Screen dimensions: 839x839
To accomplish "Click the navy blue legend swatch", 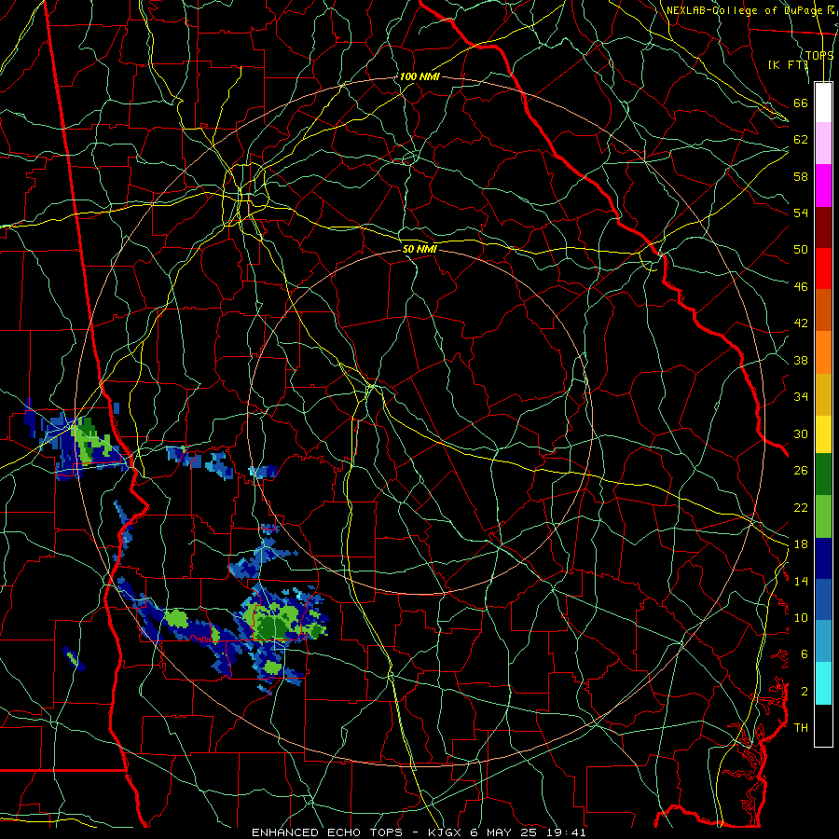I will pos(823,558).
